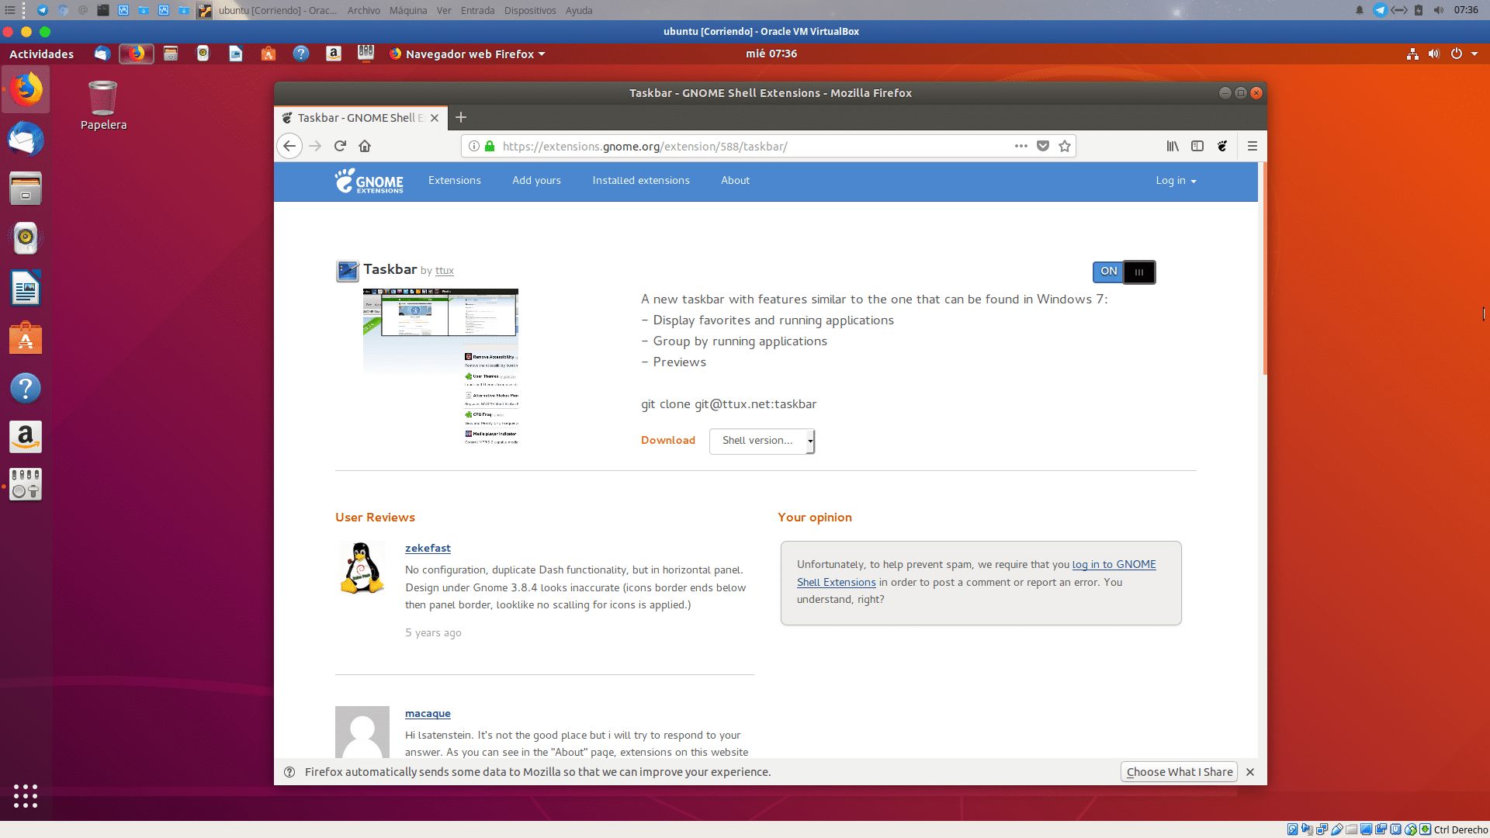Image resolution: width=1490 pixels, height=838 pixels.
Task: Open GNOME Tweaks from the dock
Action: pos(26,485)
